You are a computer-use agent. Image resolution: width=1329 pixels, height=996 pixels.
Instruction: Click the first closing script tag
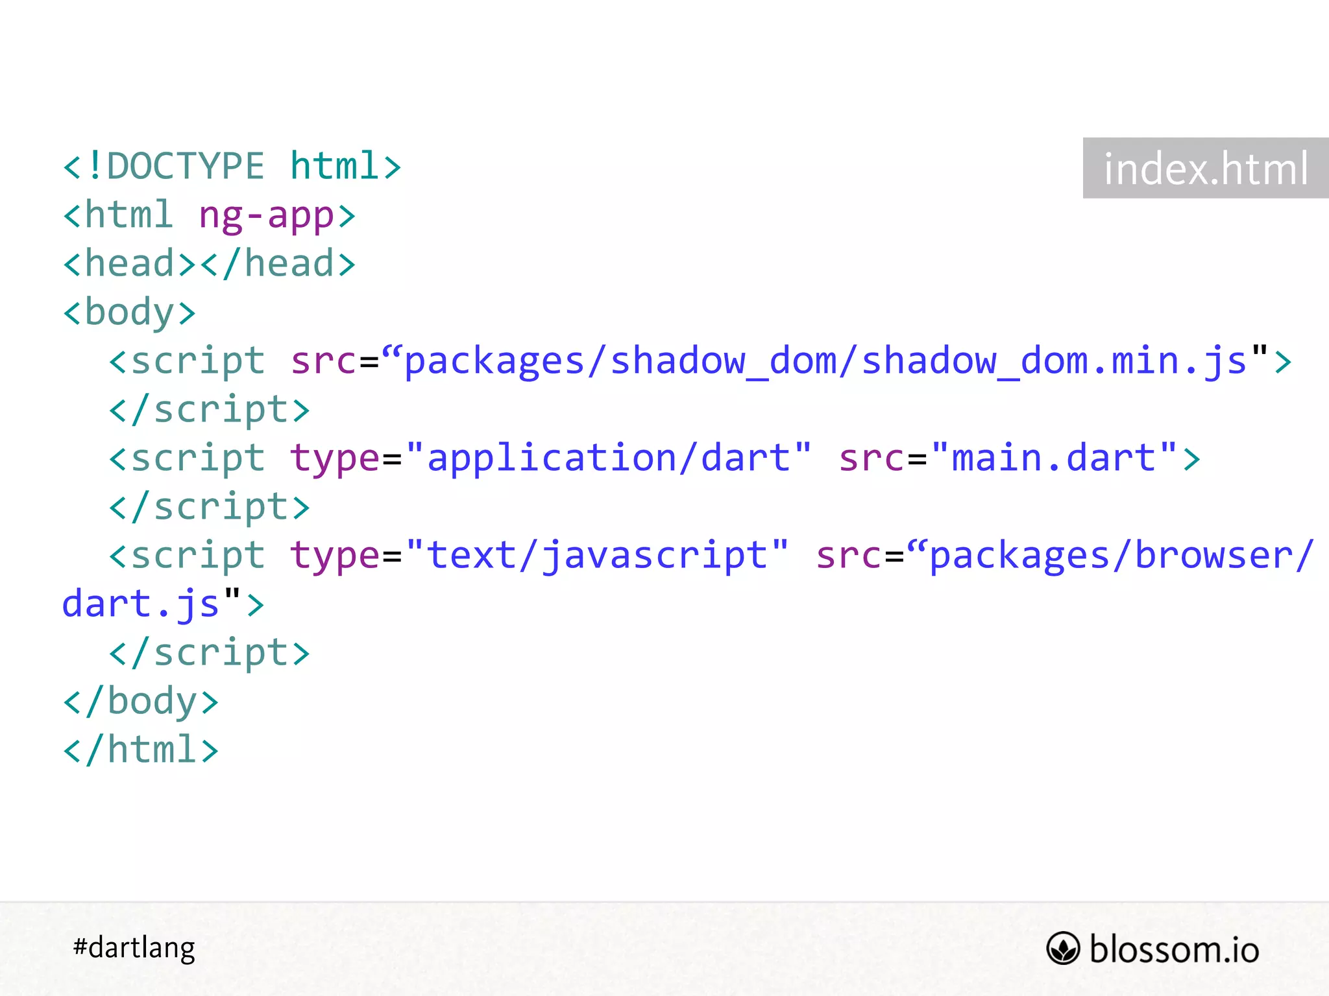click(209, 410)
